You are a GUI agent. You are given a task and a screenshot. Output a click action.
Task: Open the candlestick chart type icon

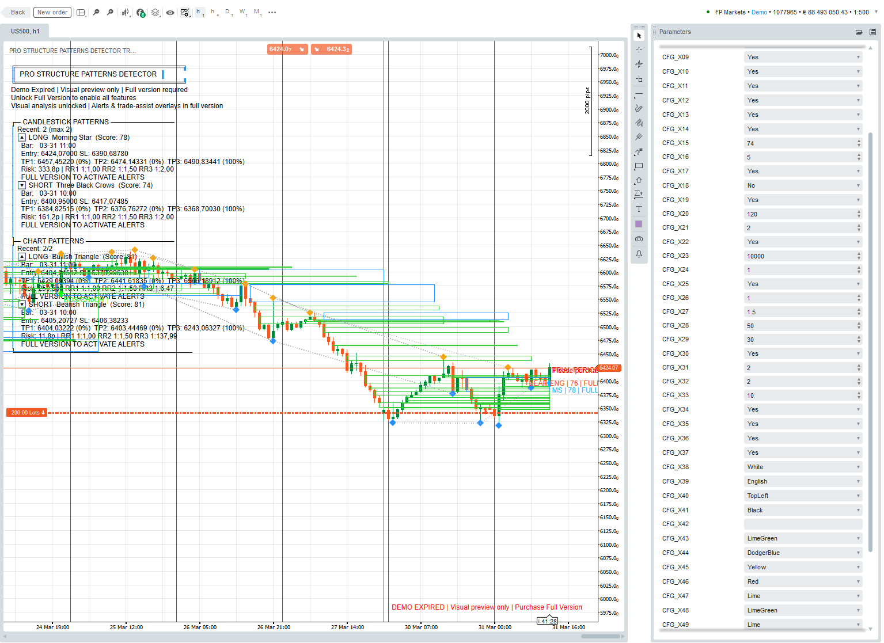point(126,12)
